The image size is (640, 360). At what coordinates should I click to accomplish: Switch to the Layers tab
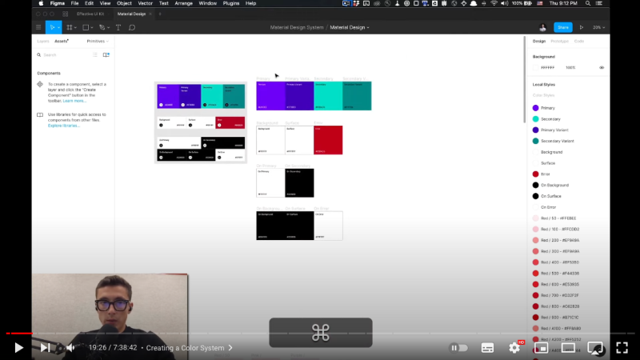click(x=43, y=42)
